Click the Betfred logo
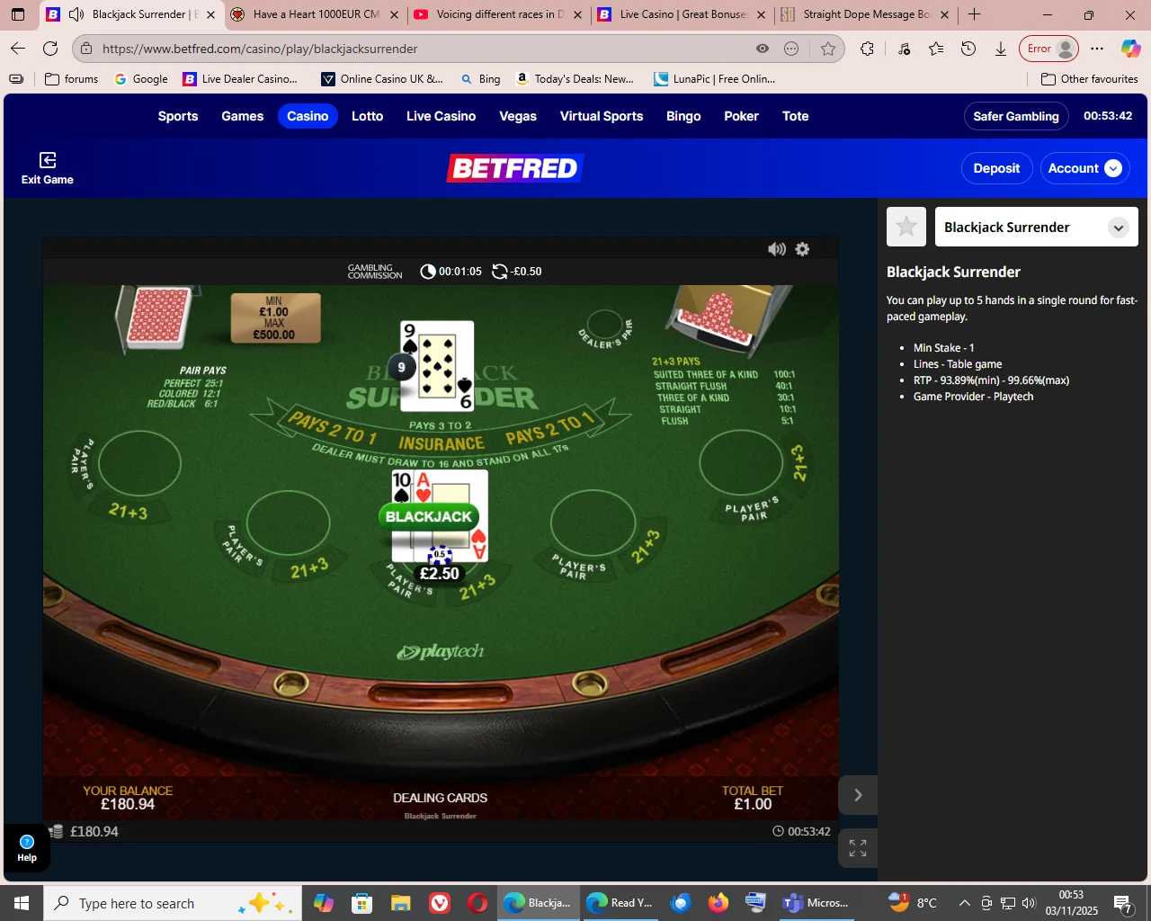Viewport: 1151px width, 921px height. [x=515, y=168]
